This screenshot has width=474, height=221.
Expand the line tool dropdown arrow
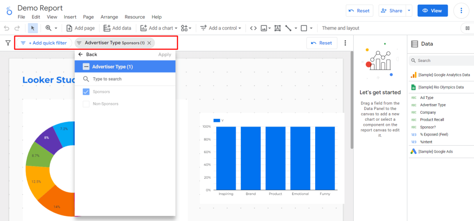click(x=296, y=28)
